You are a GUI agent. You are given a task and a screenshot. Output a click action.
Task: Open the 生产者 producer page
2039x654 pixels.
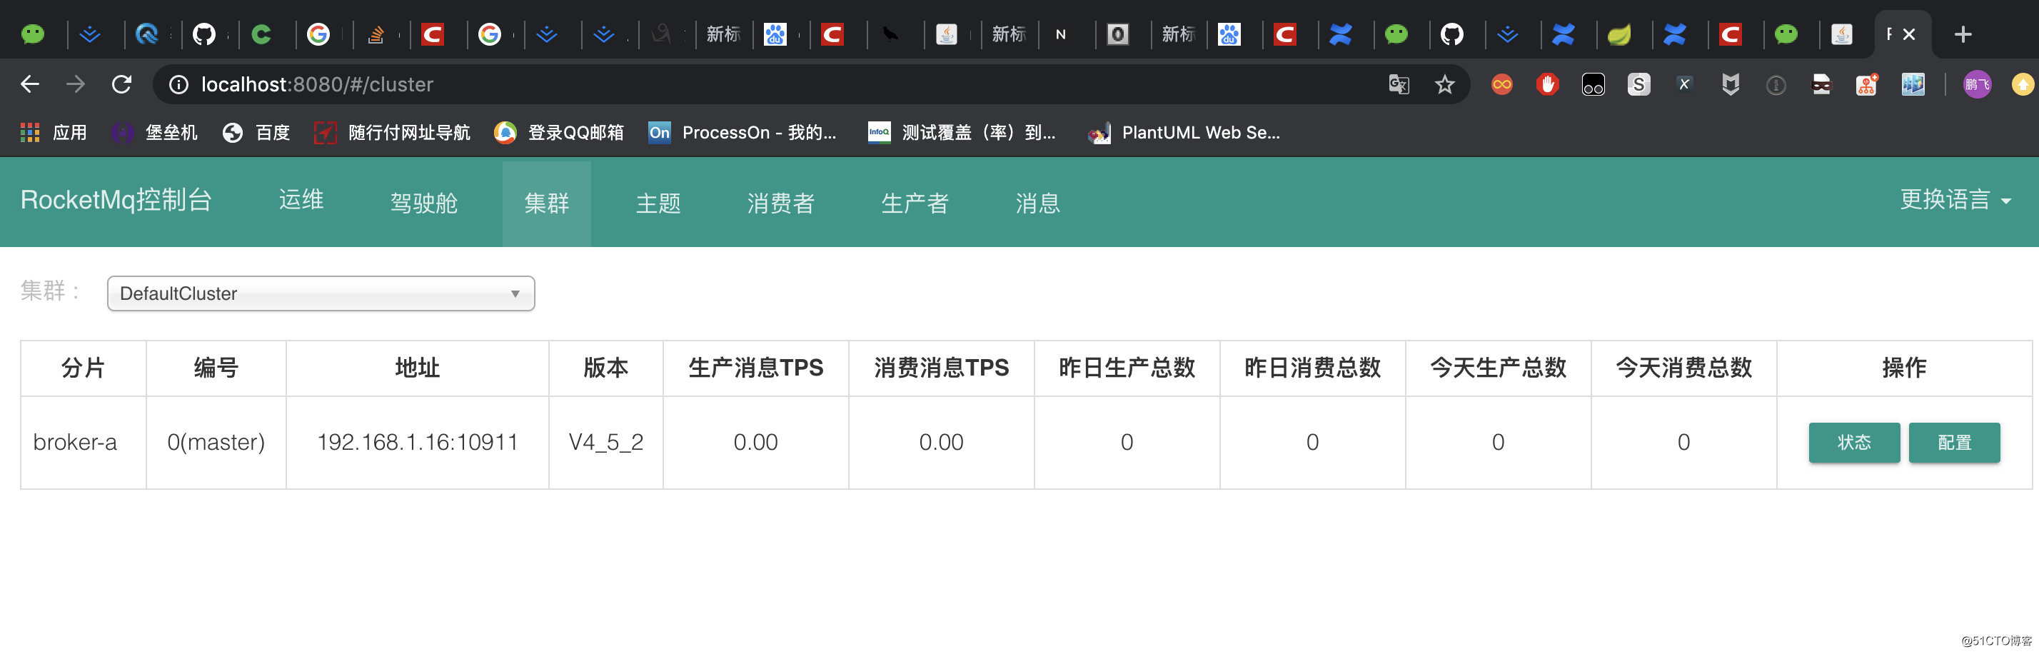tap(915, 203)
